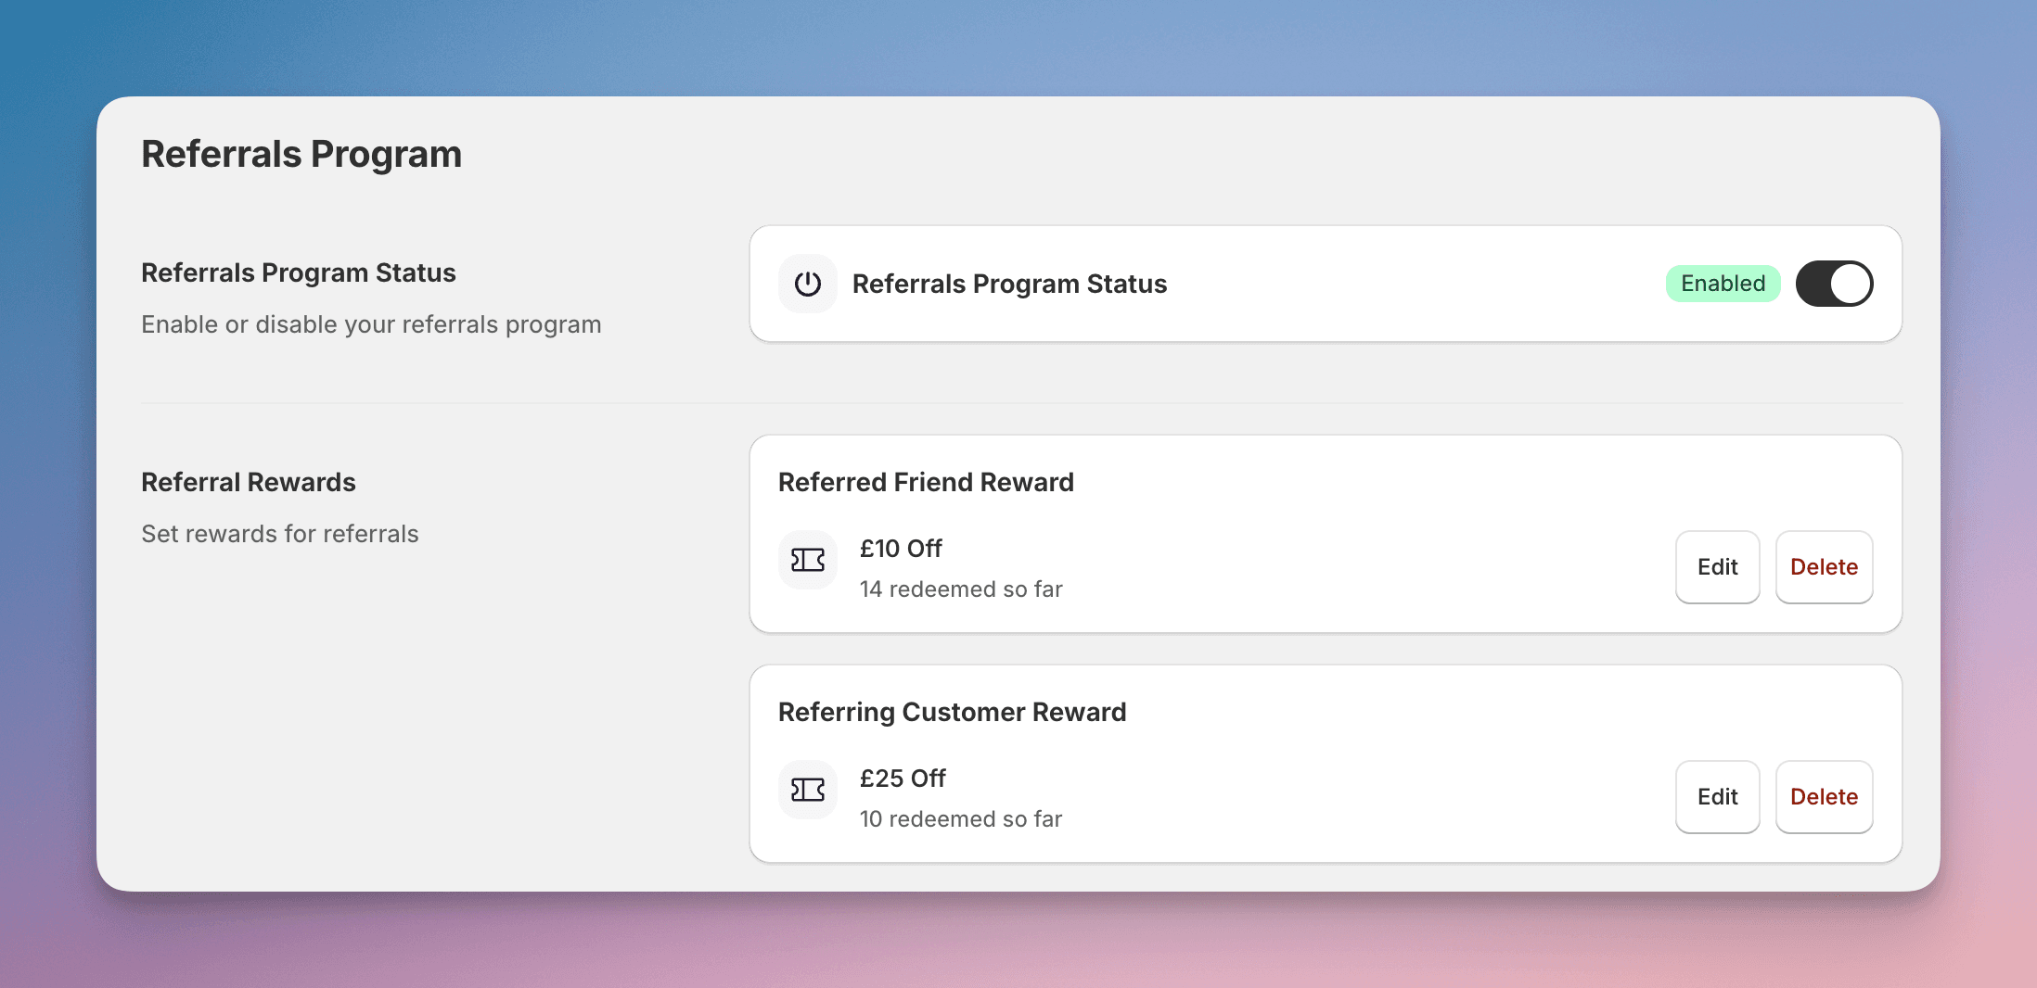Image resolution: width=2037 pixels, height=988 pixels.
Task: Toggle the Referrals Program Status control
Action: click(1834, 284)
